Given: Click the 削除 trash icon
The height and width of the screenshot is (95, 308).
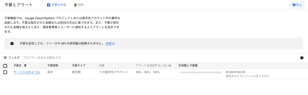Looking at the screenshot, I should (x=75, y=5).
